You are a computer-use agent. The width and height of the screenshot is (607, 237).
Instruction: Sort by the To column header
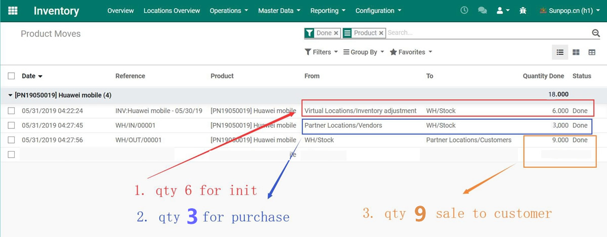point(430,76)
